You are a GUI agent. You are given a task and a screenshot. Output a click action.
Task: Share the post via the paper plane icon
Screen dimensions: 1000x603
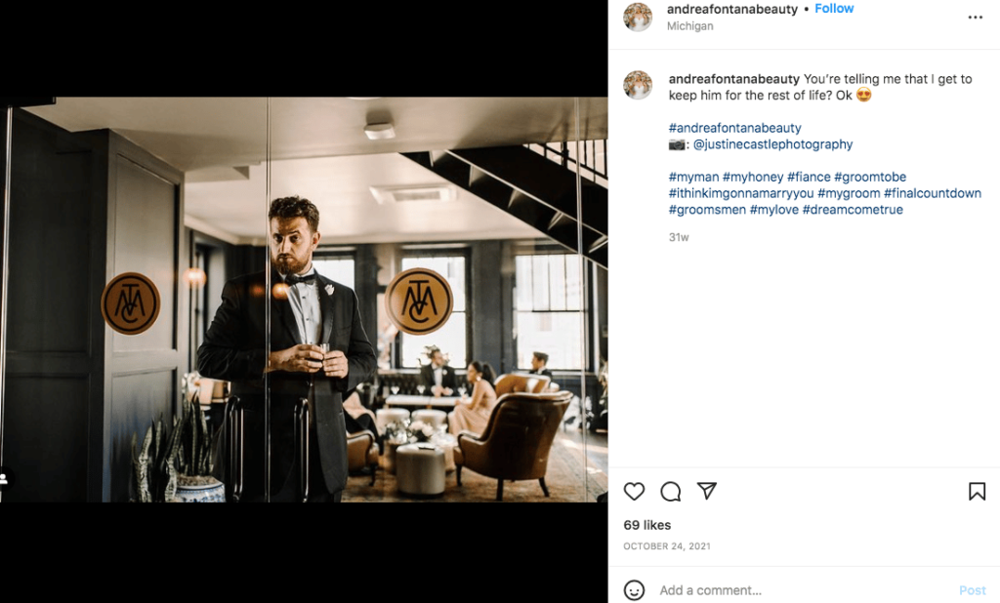click(x=706, y=492)
